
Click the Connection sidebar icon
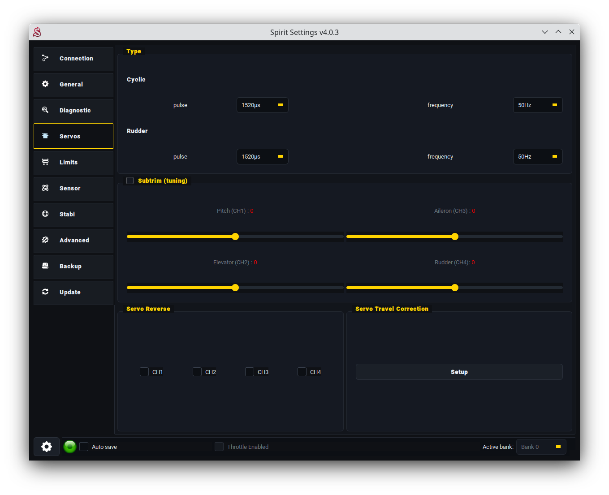pyautogui.click(x=45, y=58)
